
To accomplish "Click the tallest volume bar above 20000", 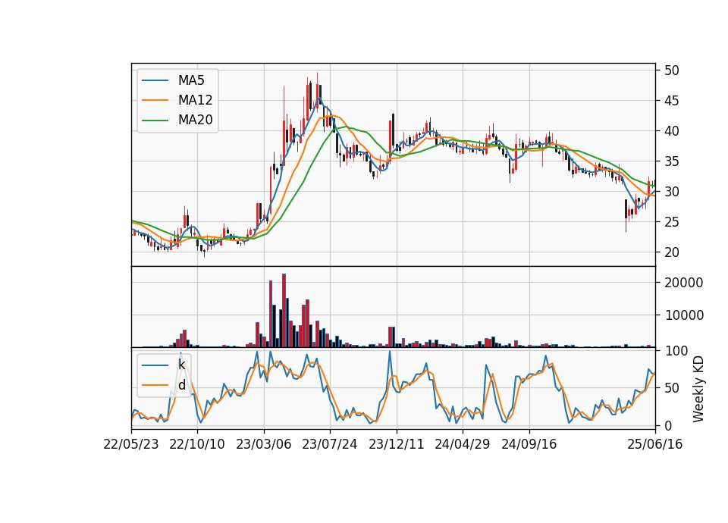I will point(284,310).
